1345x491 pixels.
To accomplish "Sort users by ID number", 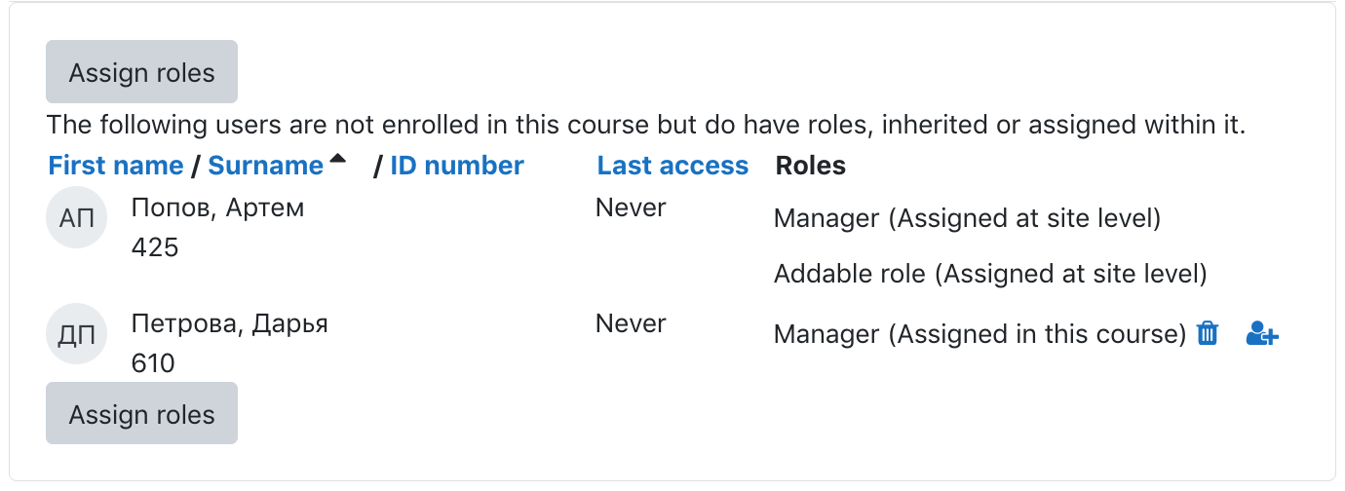I will tap(457, 166).
